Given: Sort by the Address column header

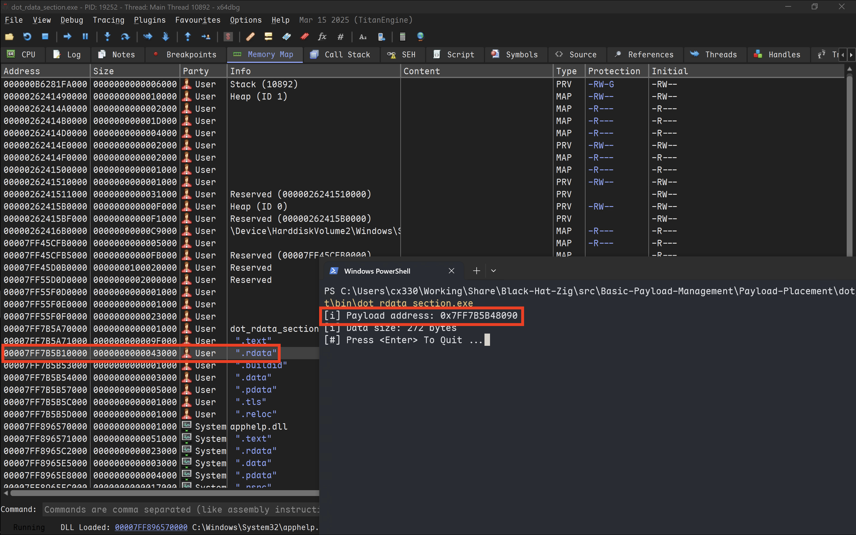Looking at the screenshot, I should pyautogui.click(x=45, y=71).
